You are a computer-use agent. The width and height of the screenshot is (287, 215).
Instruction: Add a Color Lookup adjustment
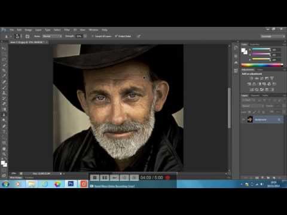[x=274, y=84]
